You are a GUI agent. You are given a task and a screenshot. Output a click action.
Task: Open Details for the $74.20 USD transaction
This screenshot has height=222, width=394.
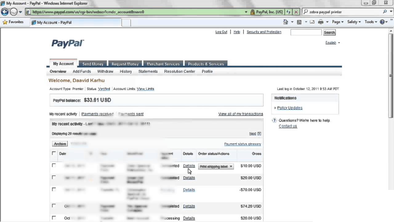click(189, 206)
